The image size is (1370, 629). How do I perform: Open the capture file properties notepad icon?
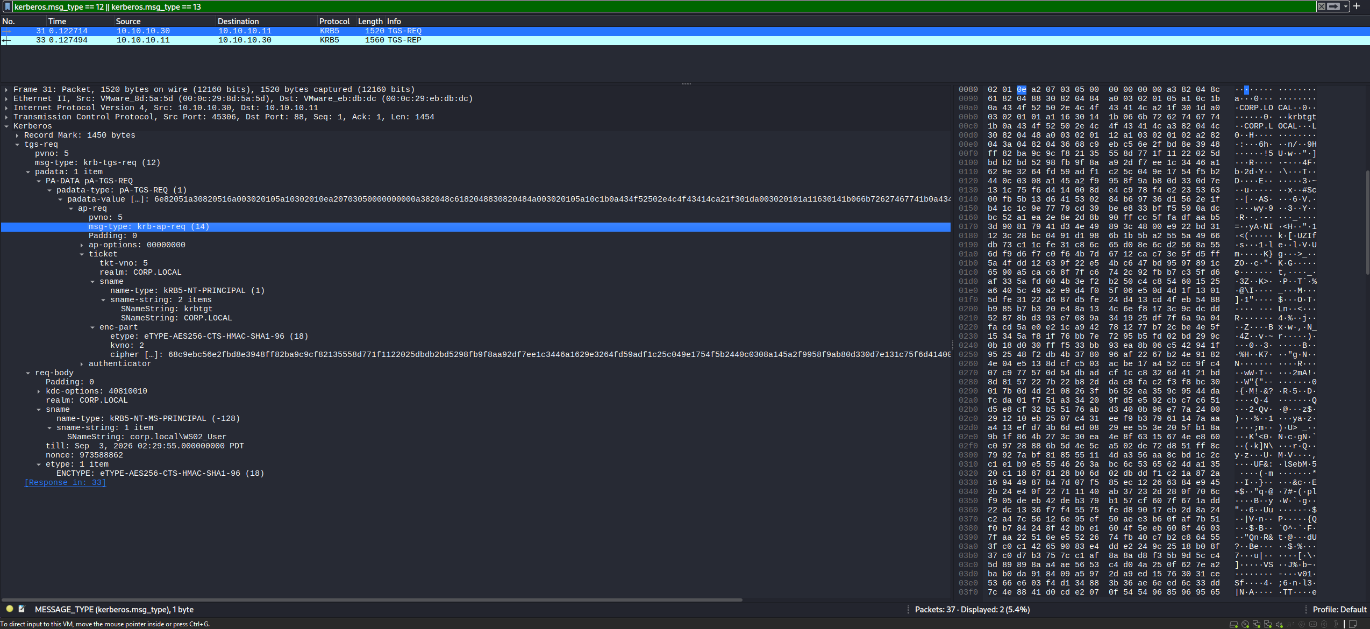22,609
